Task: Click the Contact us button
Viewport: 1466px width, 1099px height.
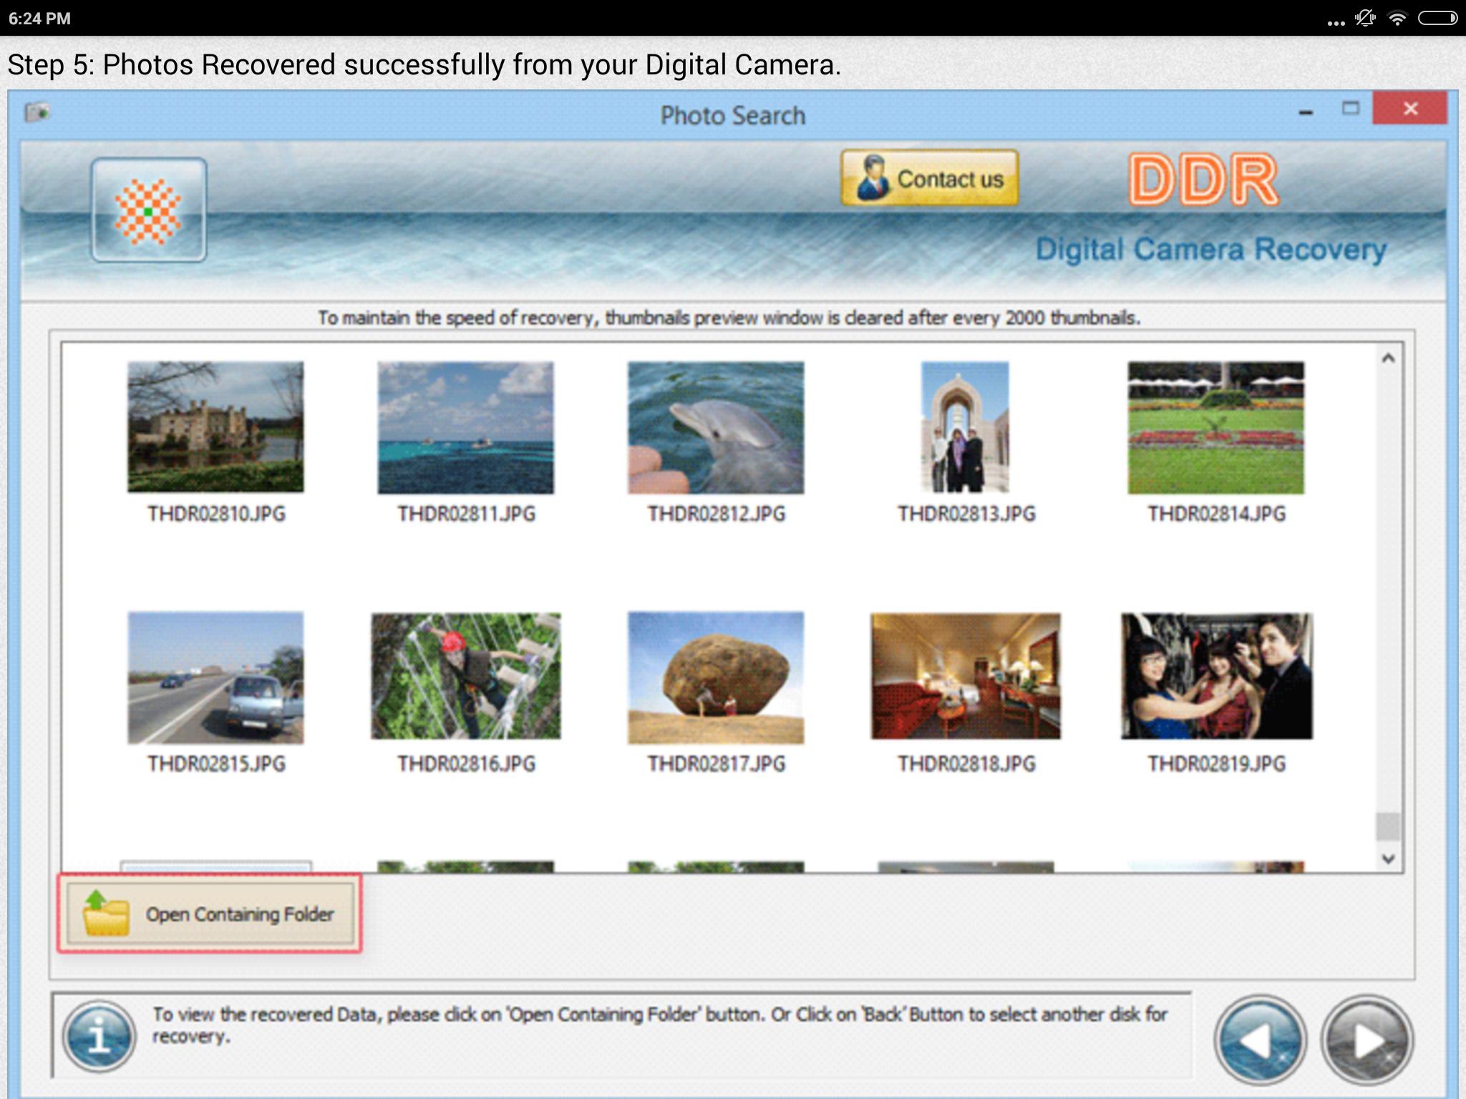Action: tap(929, 178)
